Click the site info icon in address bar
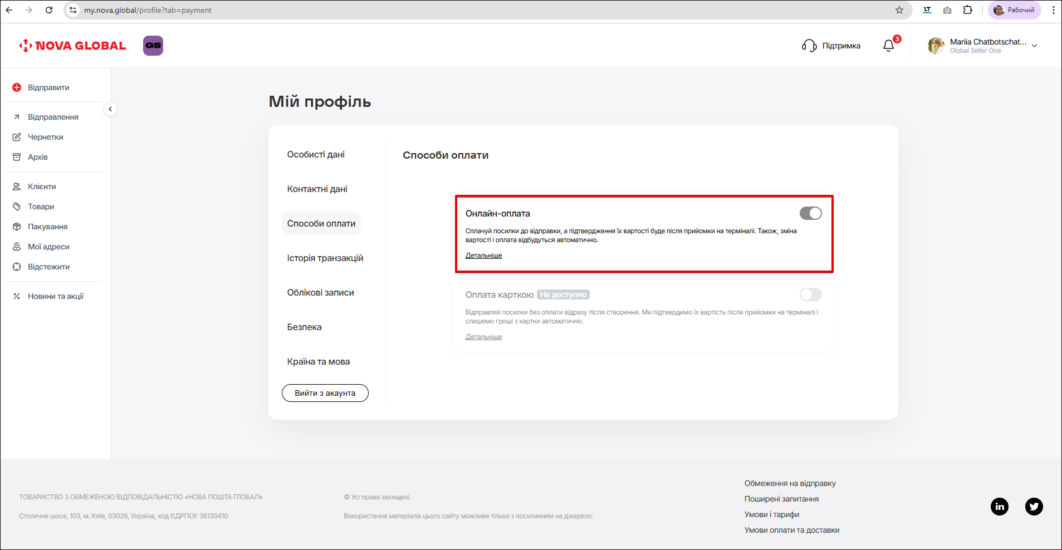 click(73, 10)
